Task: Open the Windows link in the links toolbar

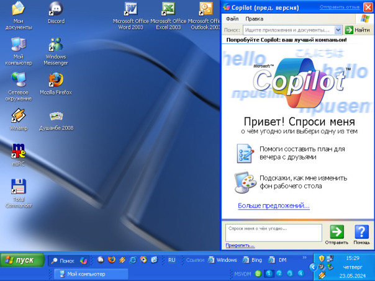Action: (x=222, y=260)
